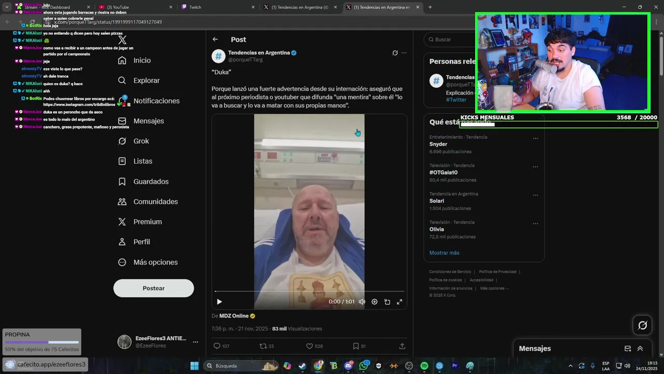Open the post's more options dots
The width and height of the screenshot is (664, 374).
click(x=404, y=53)
